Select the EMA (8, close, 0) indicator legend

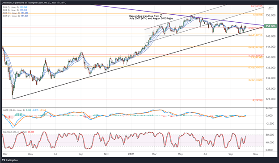pyautogui.click(x=15, y=10)
